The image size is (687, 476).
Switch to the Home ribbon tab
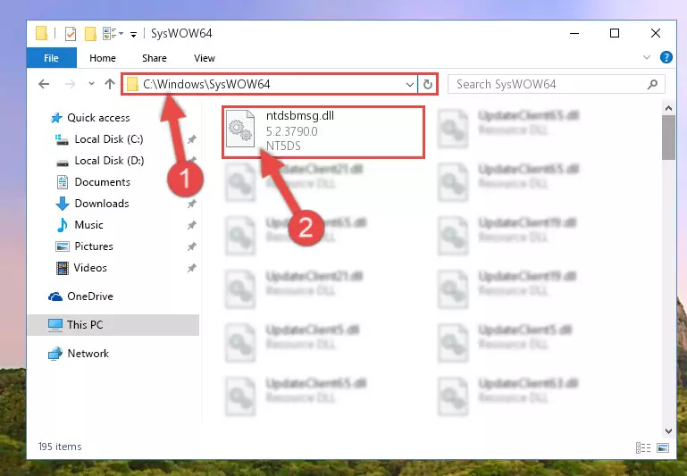(103, 58)
